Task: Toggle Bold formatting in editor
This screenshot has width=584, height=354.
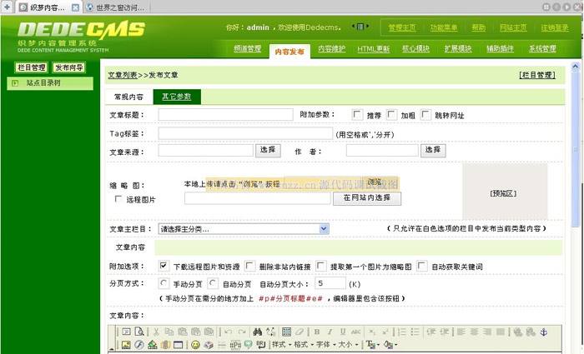Action: [x=316, y=332]
